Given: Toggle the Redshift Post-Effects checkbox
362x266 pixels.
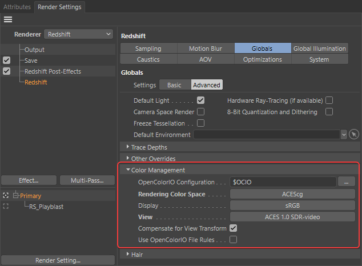Looking at the screenshot, I should [6, 71].
